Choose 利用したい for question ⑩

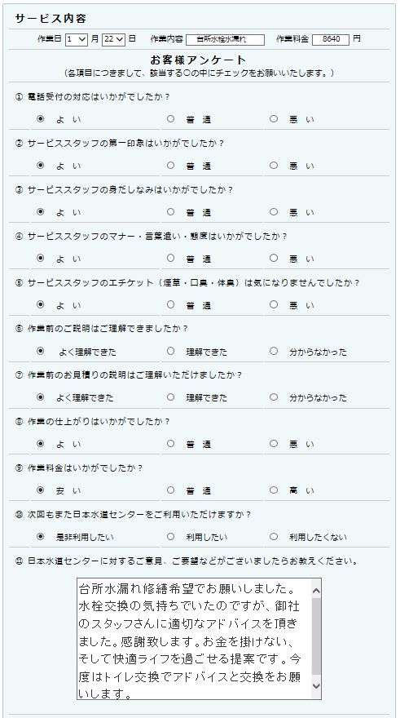pyautogui.click(x=170, y=536)
